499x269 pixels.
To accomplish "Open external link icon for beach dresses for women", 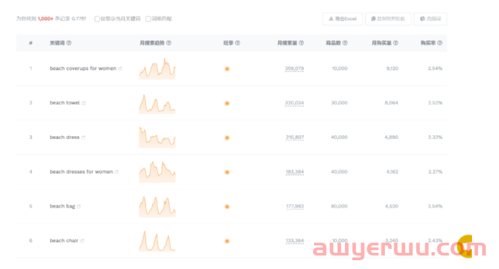I will [x=116, y=172].
